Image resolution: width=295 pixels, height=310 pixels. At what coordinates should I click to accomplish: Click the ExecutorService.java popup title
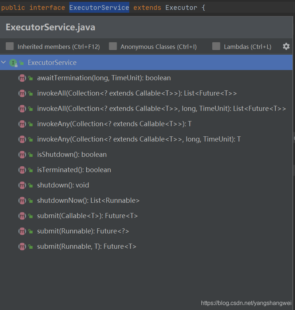pos(51,27)
